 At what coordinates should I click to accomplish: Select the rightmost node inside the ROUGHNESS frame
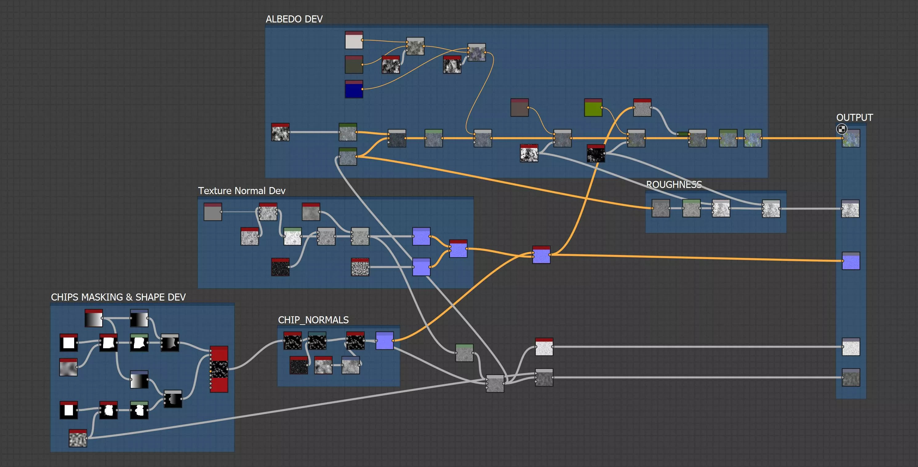click(771, 209)
